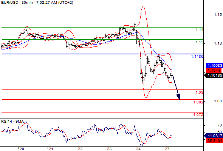Click the date axis label "21"
223x151 pixels.
pyautogui.click(x=51, y=149)
